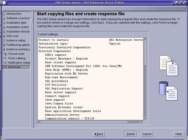Viewport: 188px width, 140px height.
Task: Close the DB2 Setup wizard window
Action: (x=185, y=3)
